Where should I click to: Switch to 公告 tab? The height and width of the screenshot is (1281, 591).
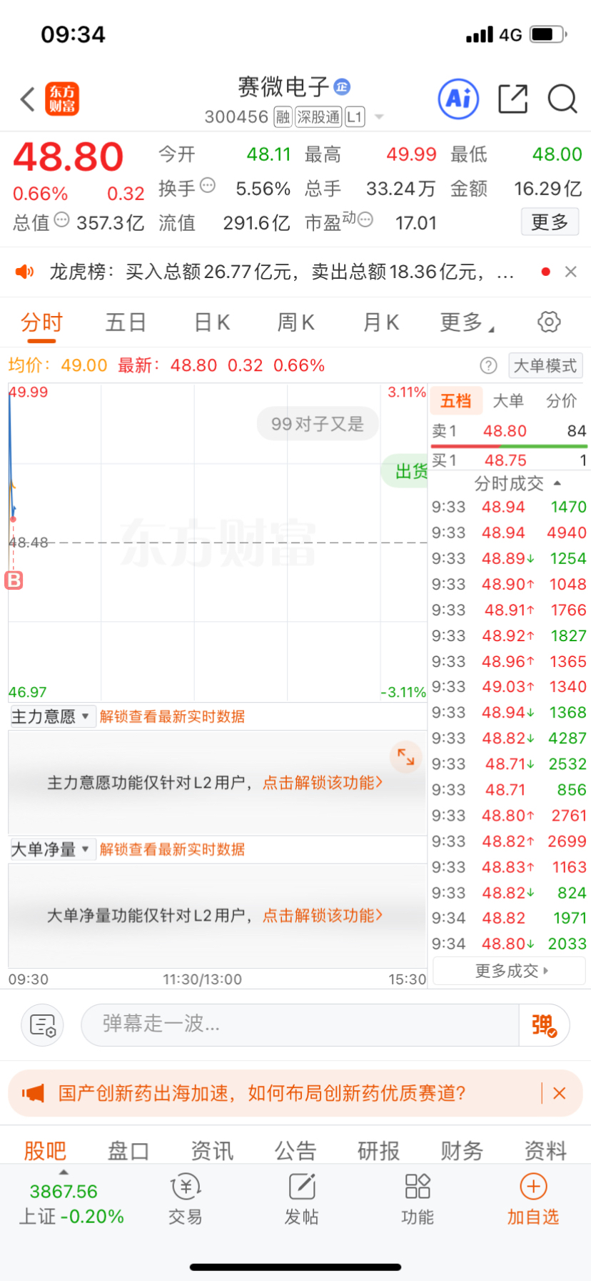[295, 1150]
